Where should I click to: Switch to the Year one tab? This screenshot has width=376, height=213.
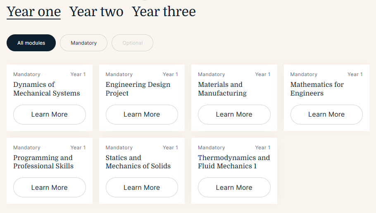(x=33, y=12)
